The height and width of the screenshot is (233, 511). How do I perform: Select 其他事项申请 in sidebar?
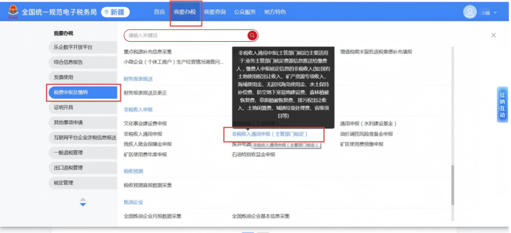pos(83,123)
